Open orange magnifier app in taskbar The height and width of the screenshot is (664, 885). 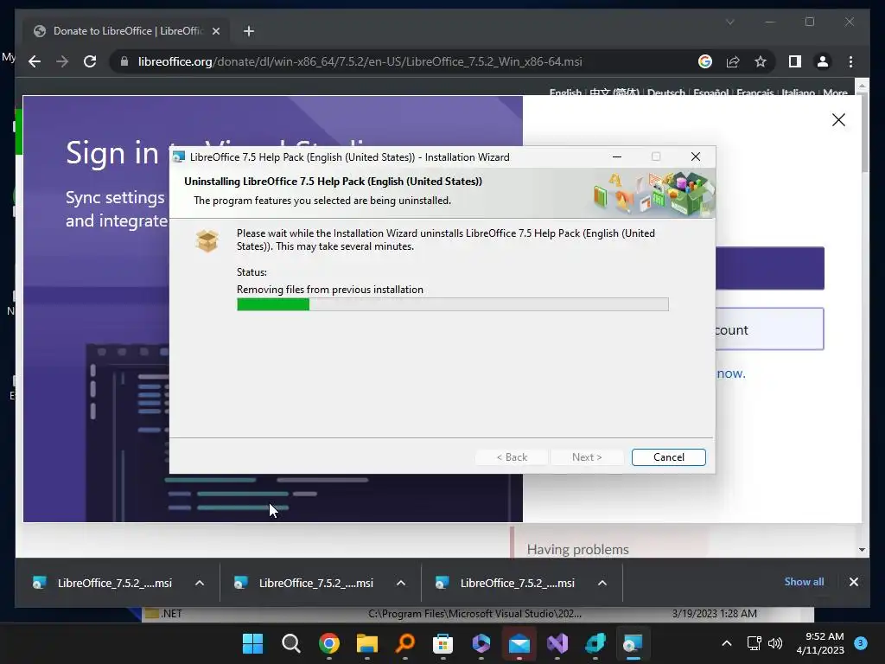click(405, 643)
